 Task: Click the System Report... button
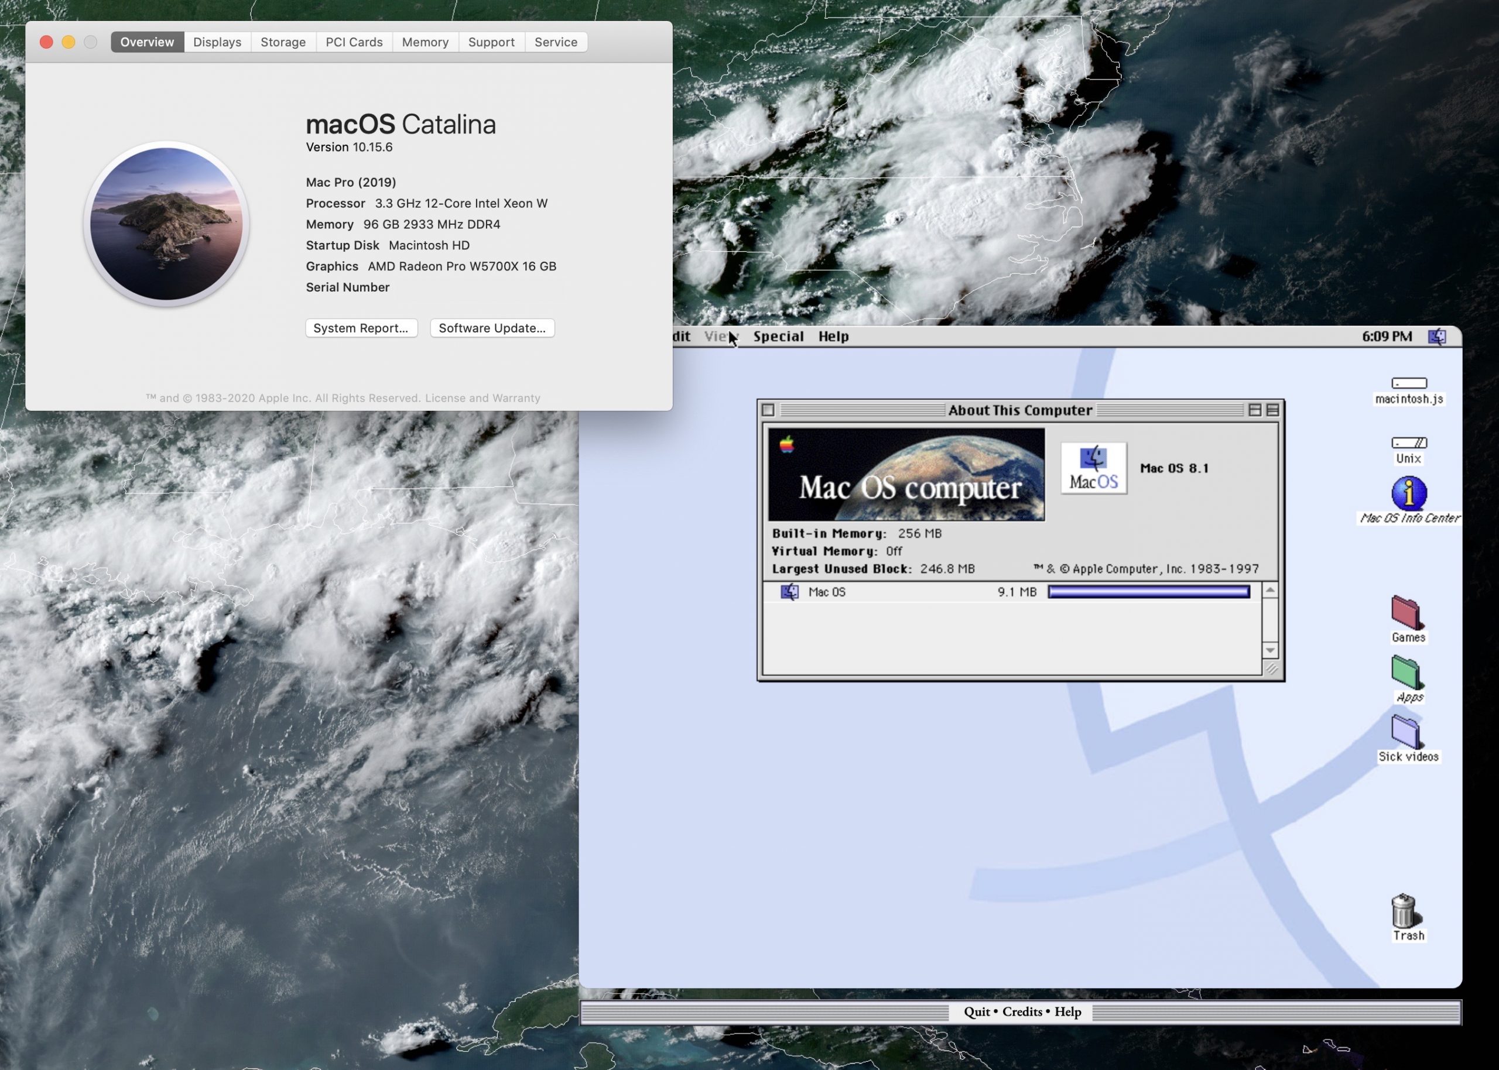coord(361,328)
